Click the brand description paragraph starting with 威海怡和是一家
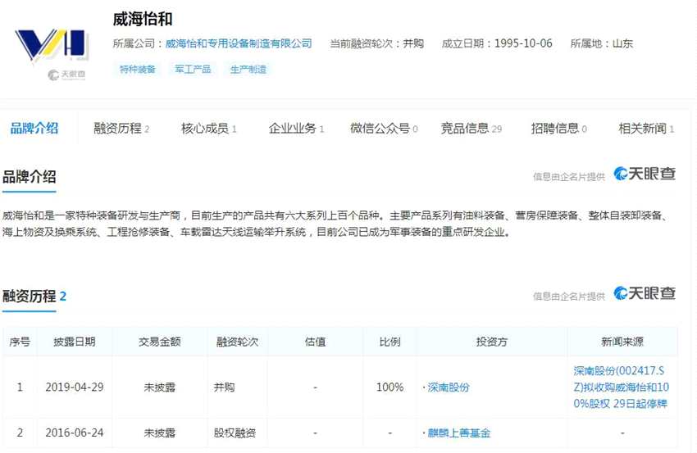 coord(335,224)
